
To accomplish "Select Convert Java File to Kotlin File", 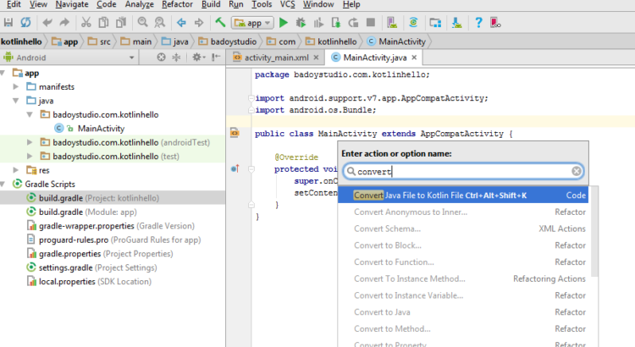I will coord(440,196).
